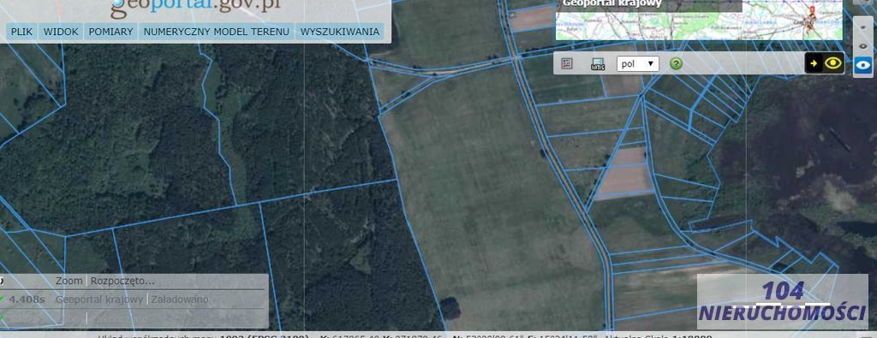Select the top small eye option
The width and height of the screenshot is (877, 338).
(x=863, y=27)
